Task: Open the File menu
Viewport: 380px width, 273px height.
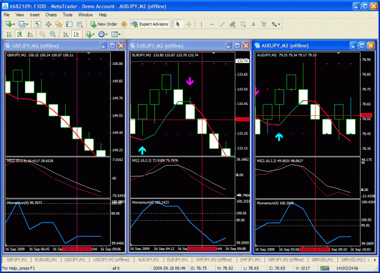Action: (7, 15)
